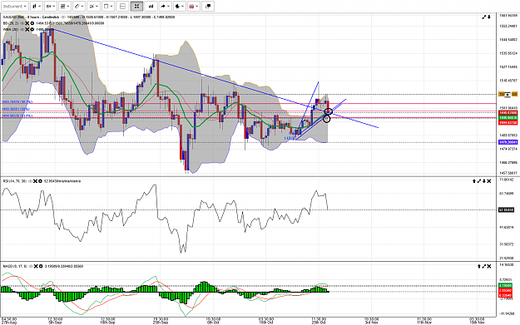Toggle the eye icon on the MACD indicator

(x=31, y=266)
